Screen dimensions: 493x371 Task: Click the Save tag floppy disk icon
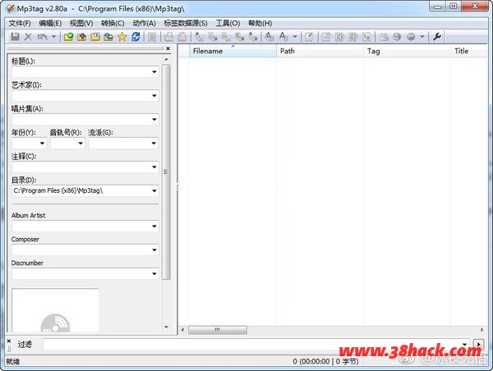(15, 37)
